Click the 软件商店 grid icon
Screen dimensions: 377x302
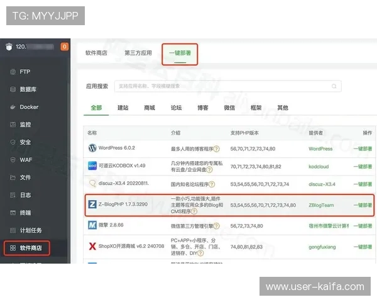13,248
